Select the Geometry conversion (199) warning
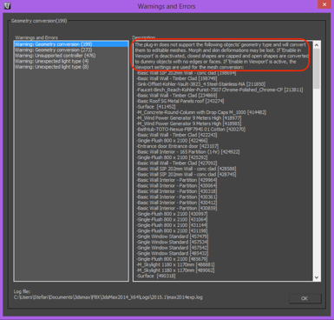Viewport: 334px width, 320px height. click(71, 44)
